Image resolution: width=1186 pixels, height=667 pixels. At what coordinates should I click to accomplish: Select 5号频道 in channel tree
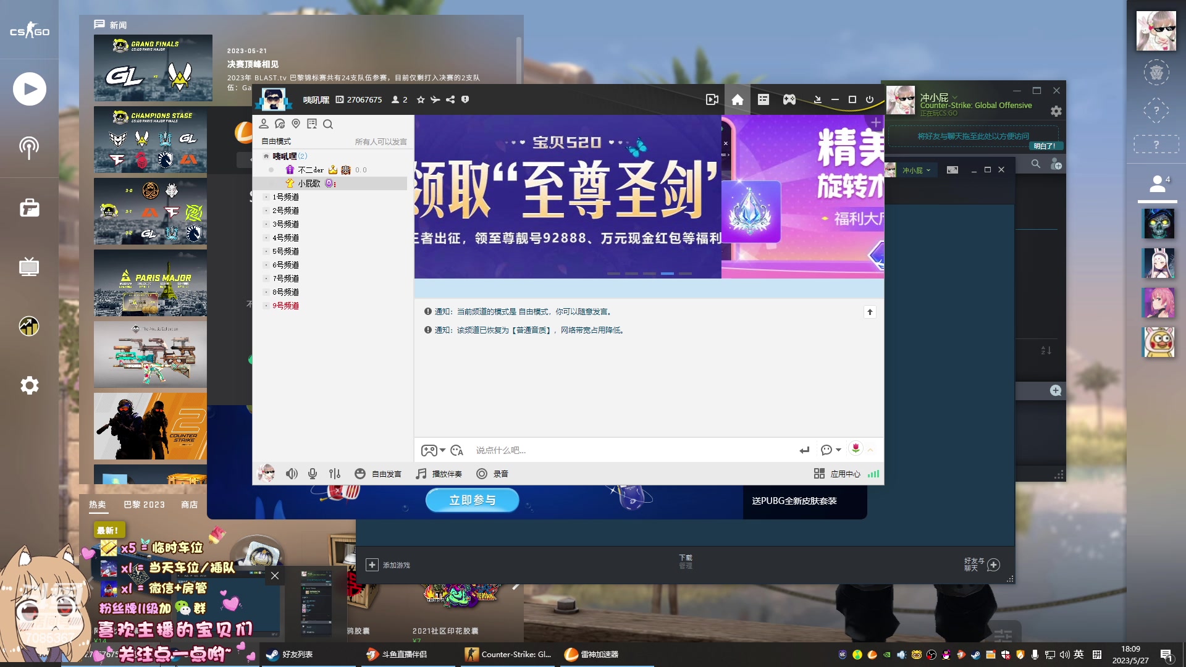[x=285, y=251]
